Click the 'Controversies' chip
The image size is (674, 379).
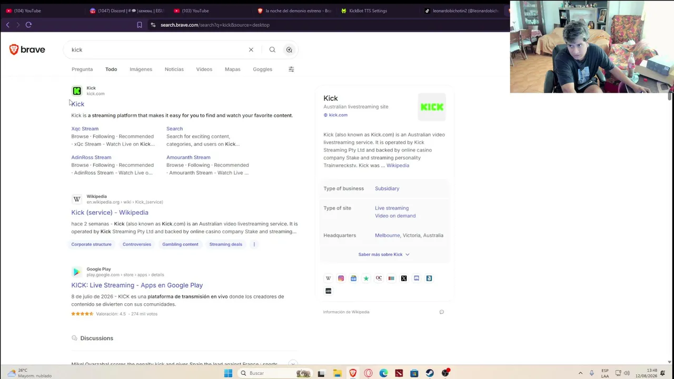point(137,244)
